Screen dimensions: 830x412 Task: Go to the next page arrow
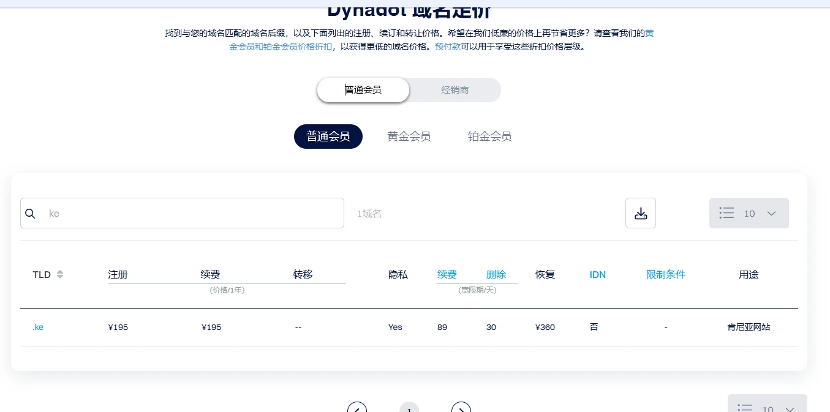pyautogui.click(x=461, y=408)
